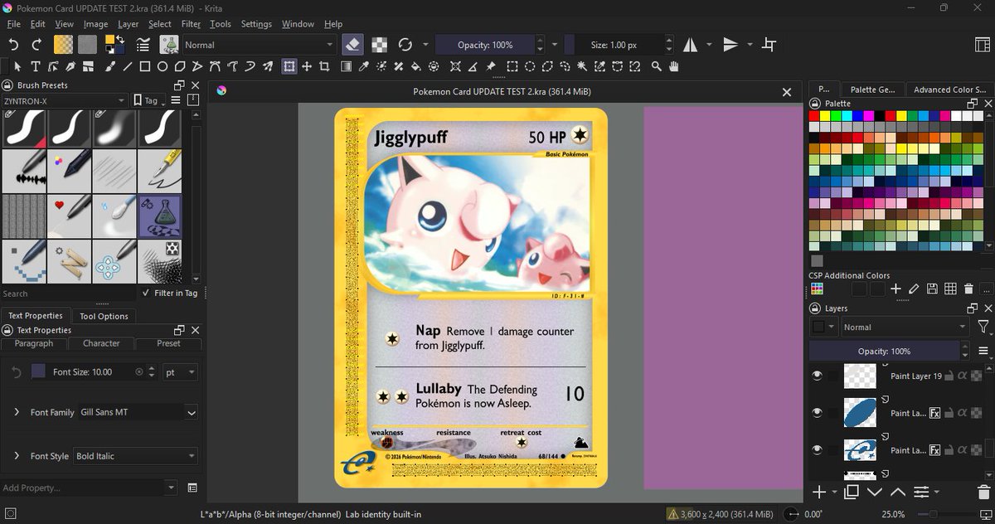This screenshot has height=524, width=995.
Task: Toggle lock on Paint Layer 19
Action: (949, 376)
